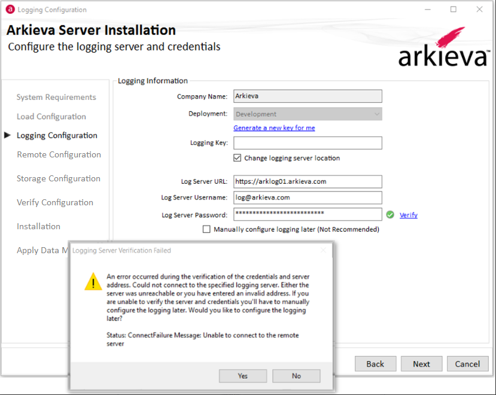Screen dimensions: 496x395
Task: Select Installation step in sidebar
Action: coord(39,226)
